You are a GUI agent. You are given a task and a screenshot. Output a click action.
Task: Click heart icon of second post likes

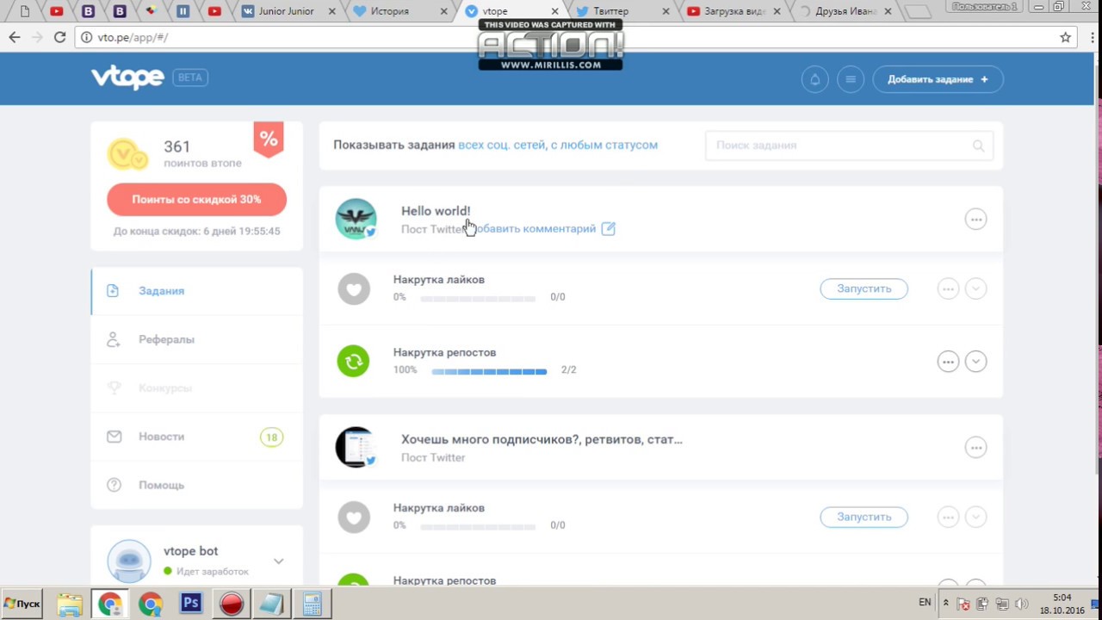pos(354,517)
